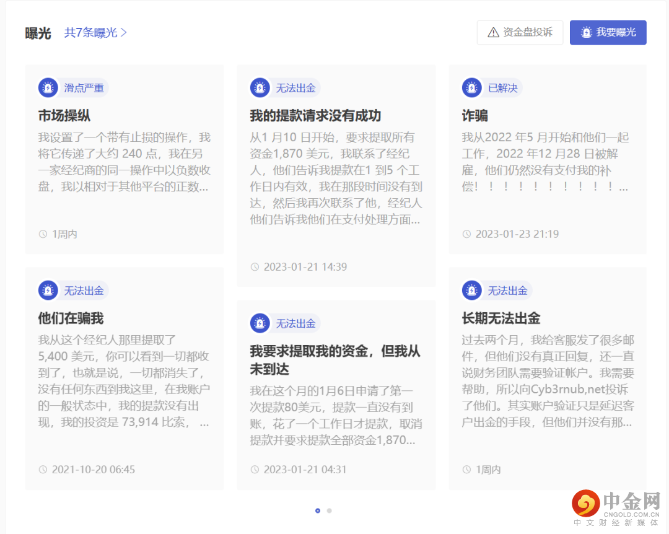The image size is (669, 534).
Task: Click the 资金盘投诉 button
Action: pyautogui.click(x=520, y=32)
